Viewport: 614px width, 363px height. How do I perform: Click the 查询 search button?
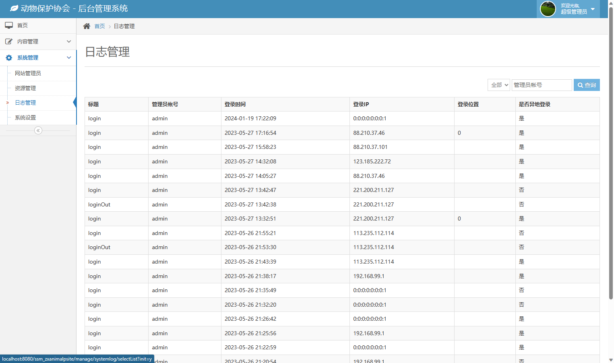[x=587, y=85]
